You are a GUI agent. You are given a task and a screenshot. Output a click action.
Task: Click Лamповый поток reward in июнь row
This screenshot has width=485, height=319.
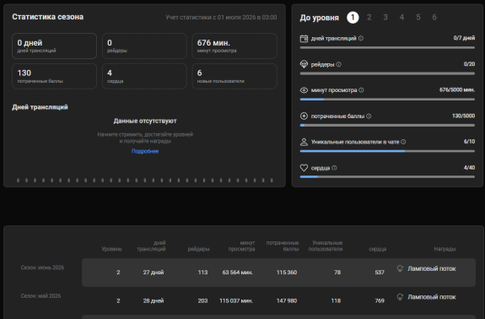tap(432, 268)
